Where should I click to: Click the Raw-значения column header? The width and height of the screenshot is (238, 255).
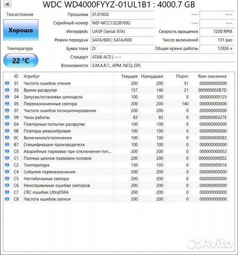(x=212, y=76)
